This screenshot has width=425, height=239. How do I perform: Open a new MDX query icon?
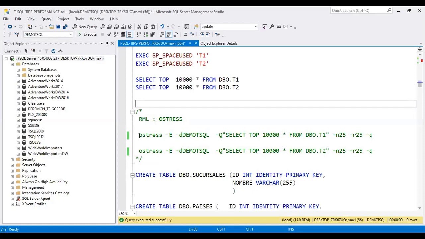[110, 26]
